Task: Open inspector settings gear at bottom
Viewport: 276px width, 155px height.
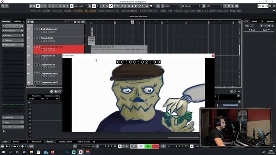Action: pyautogui.click(x=4, y=131)
